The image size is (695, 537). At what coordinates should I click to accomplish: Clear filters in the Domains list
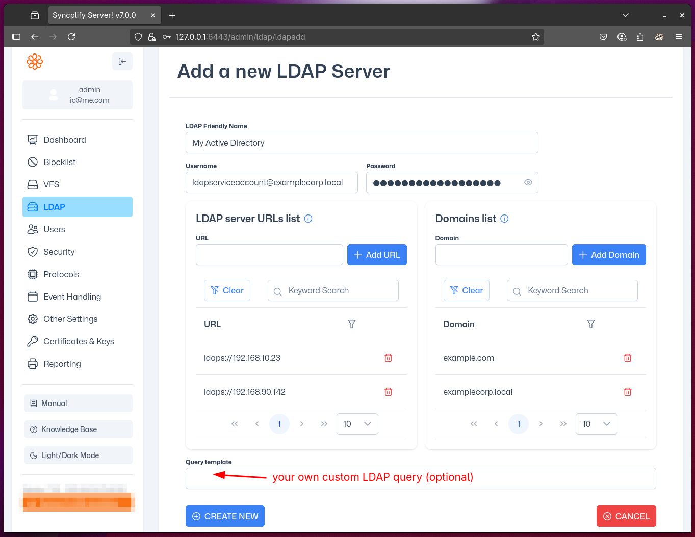click(467, 290)
